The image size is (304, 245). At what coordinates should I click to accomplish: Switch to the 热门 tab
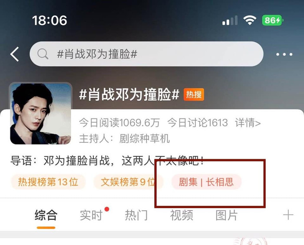point(136,215)
